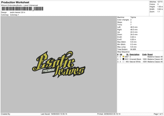This screenshot has height=116, width=164.
Task: Click the Min Stitch value 0.3 mm
Action: [x=133, y=44]
